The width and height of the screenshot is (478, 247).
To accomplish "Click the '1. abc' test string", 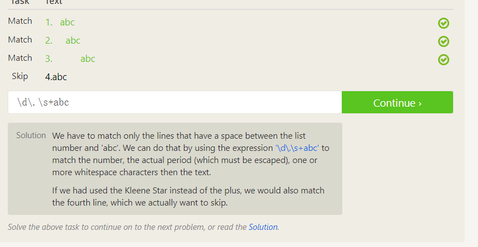I will [x=60, y=23].
